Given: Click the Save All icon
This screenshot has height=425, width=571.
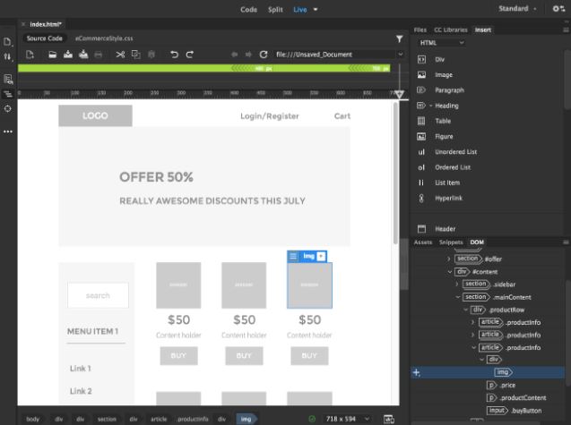Looking at the screenshot, I should (83, 55).
